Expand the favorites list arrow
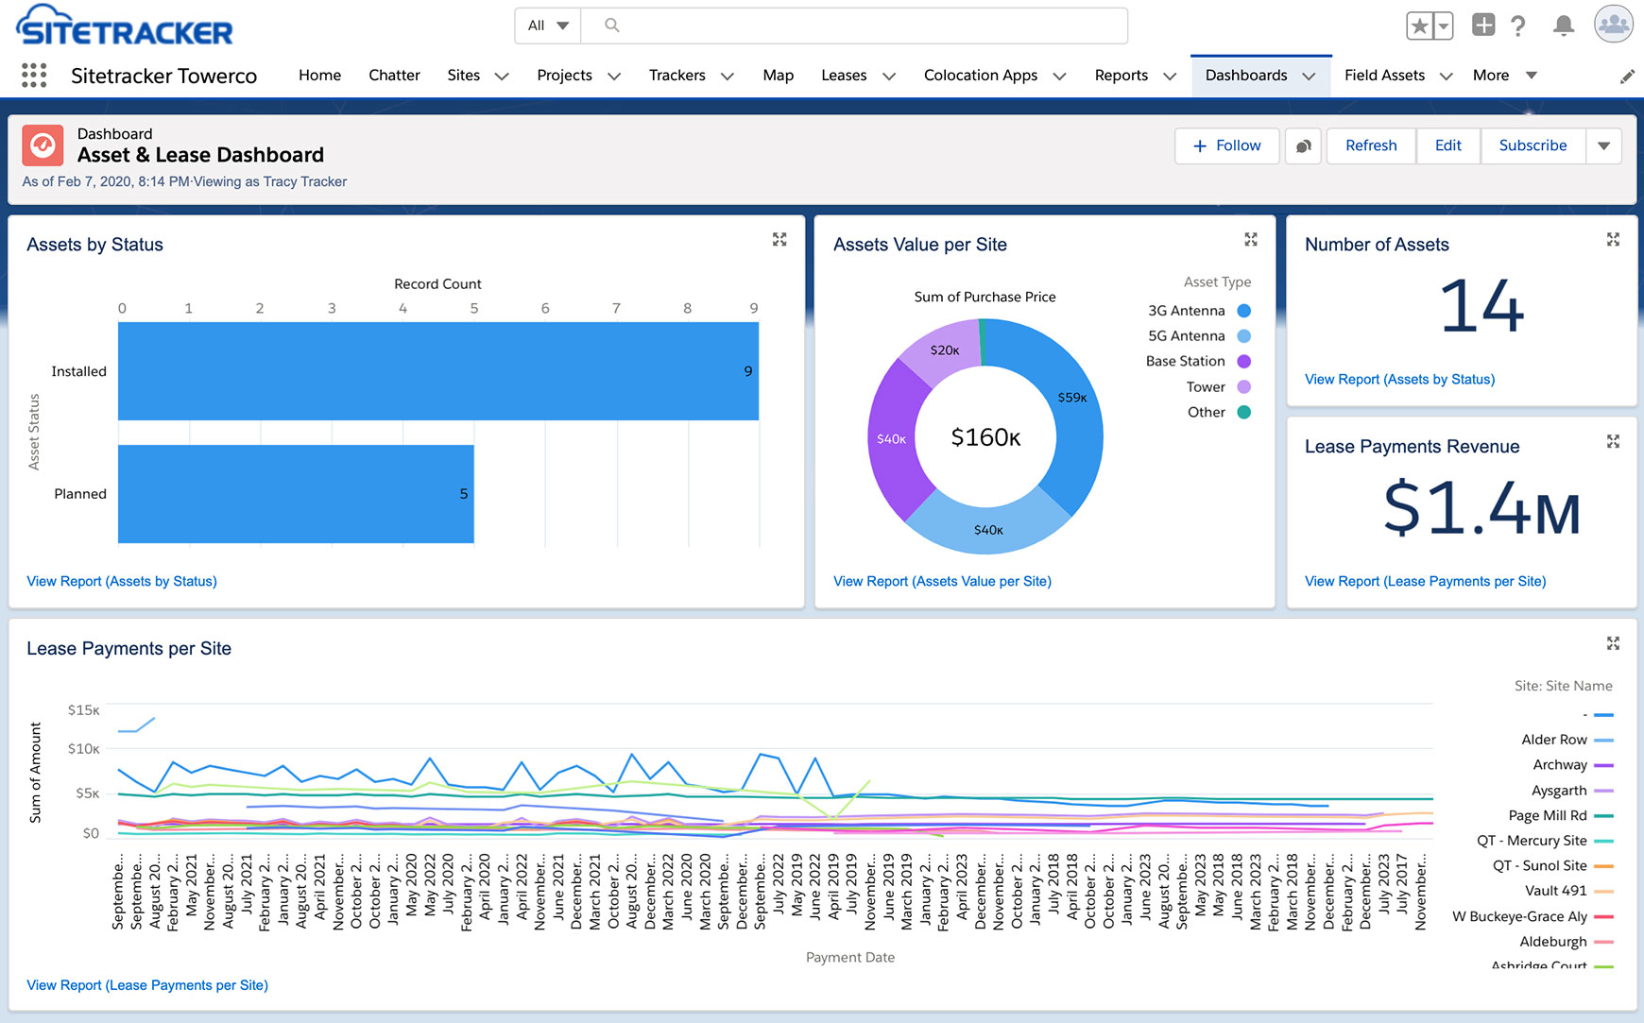 point(1444,26)
